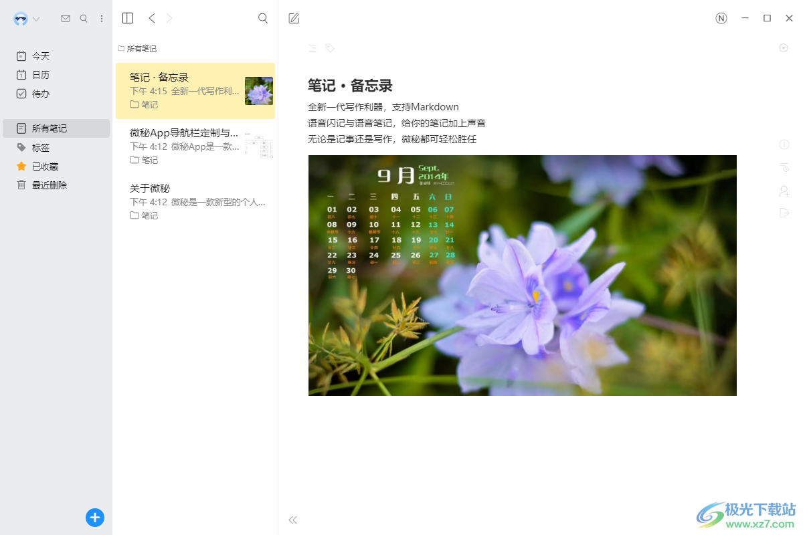Open the three-dot more options icon
Image resolution: width=803 pixels, height=535 pixels.
coord(101,18)
